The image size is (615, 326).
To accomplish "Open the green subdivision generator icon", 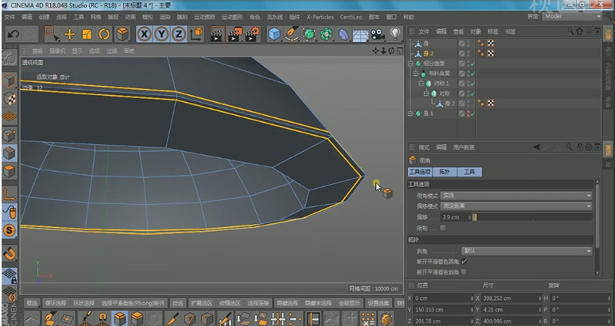I will (x=309, y=34).
